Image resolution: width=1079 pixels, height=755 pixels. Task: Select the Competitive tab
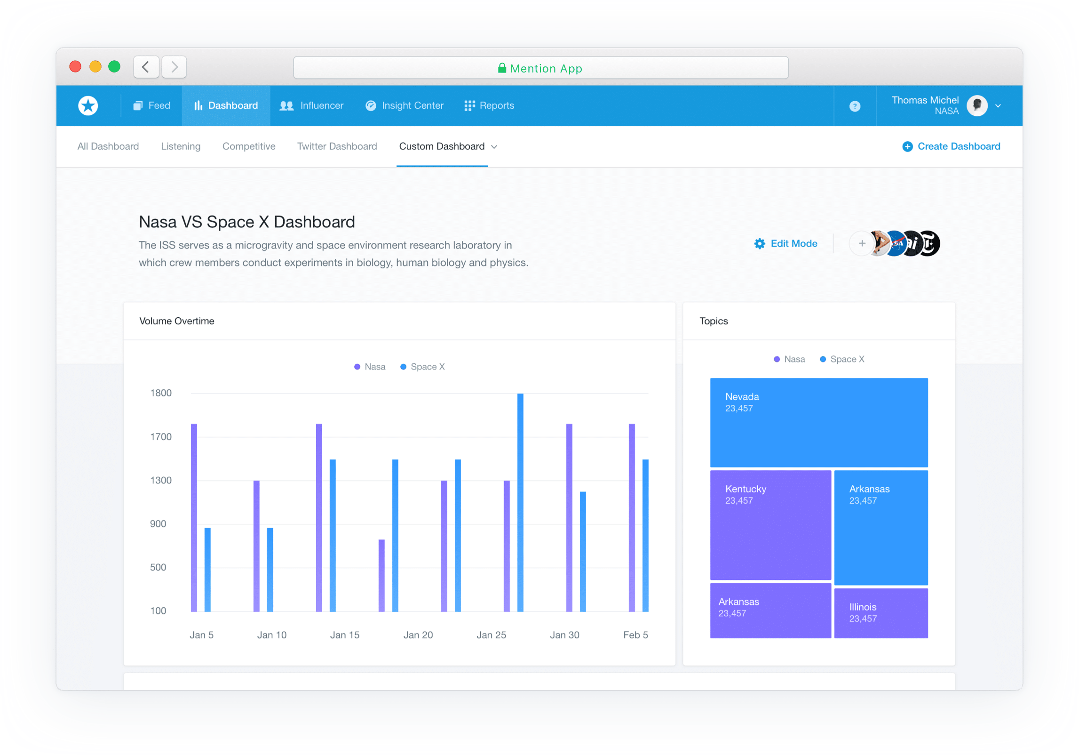(x=249, y=146)
